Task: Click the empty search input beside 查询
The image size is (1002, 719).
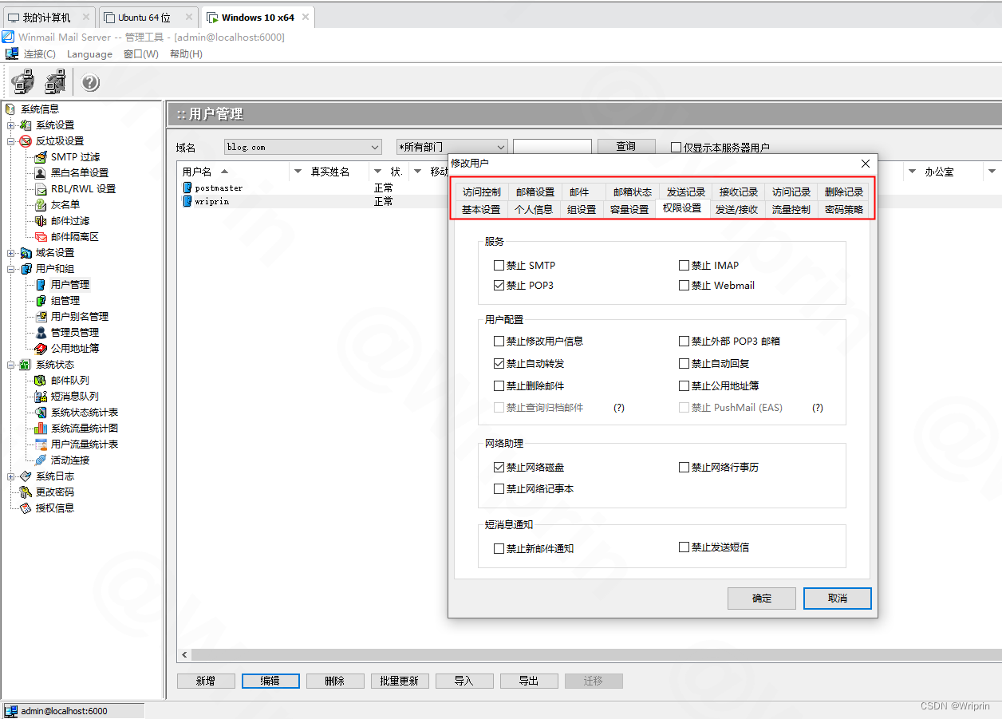Action: 552,147
